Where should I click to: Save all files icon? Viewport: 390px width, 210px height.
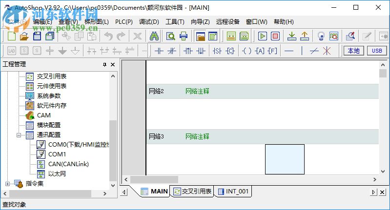point(50,36)
